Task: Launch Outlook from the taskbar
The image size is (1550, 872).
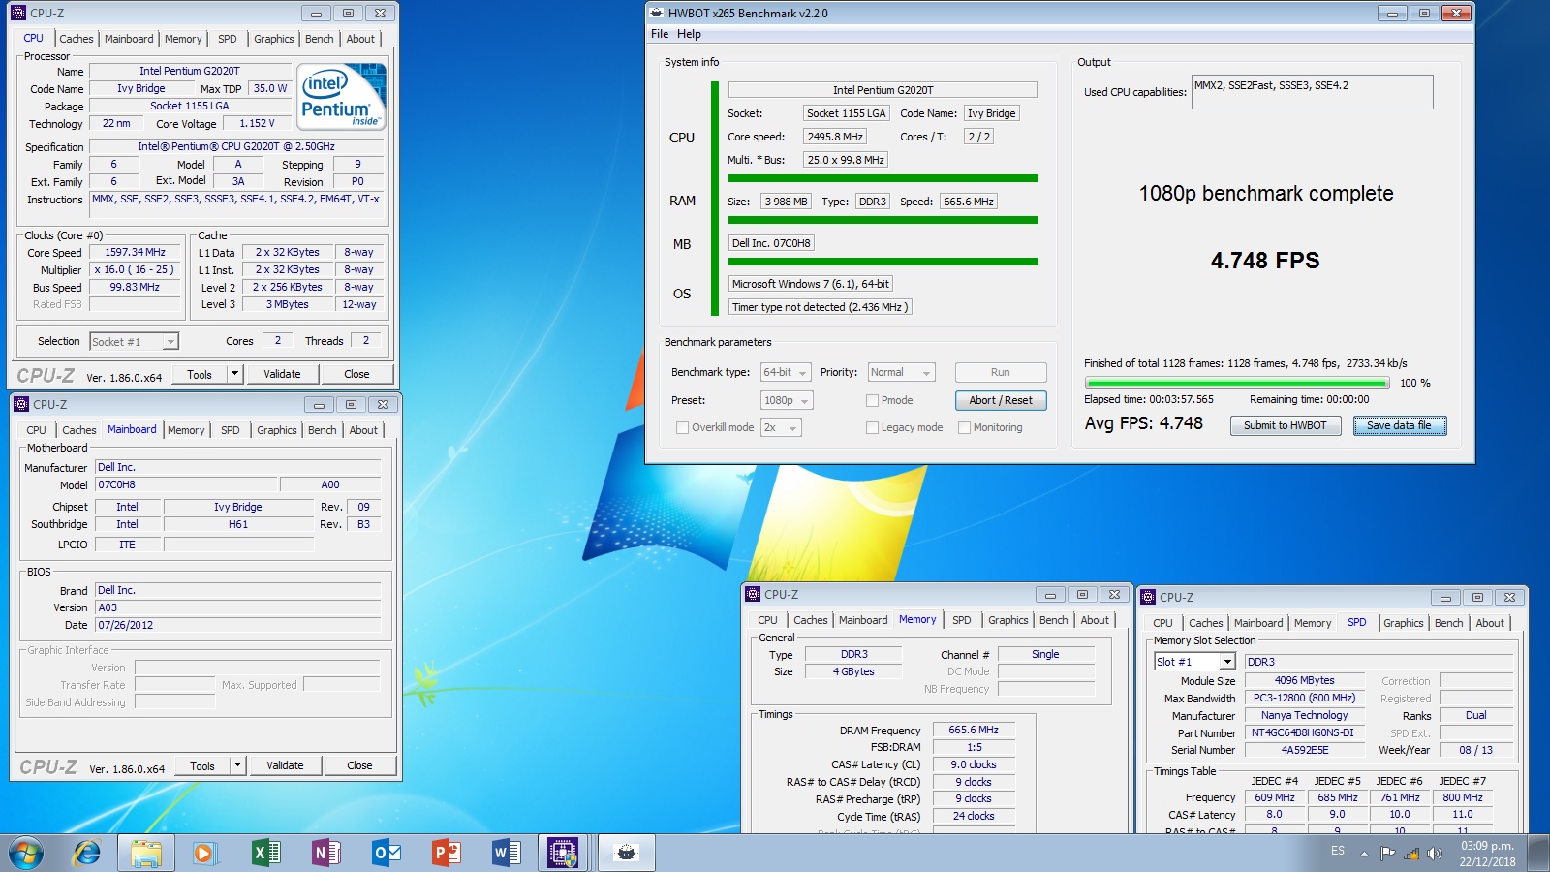Action: [386, 853]
